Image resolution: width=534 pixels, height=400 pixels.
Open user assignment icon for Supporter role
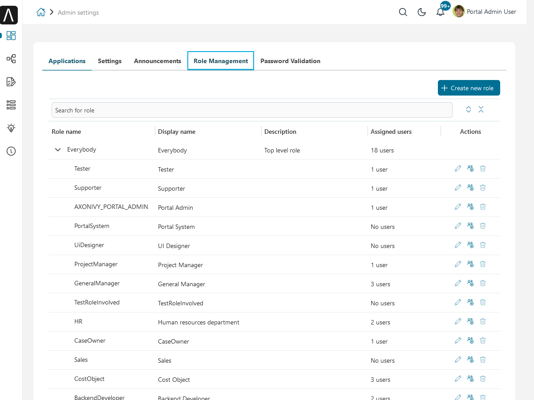pos(470,188)
